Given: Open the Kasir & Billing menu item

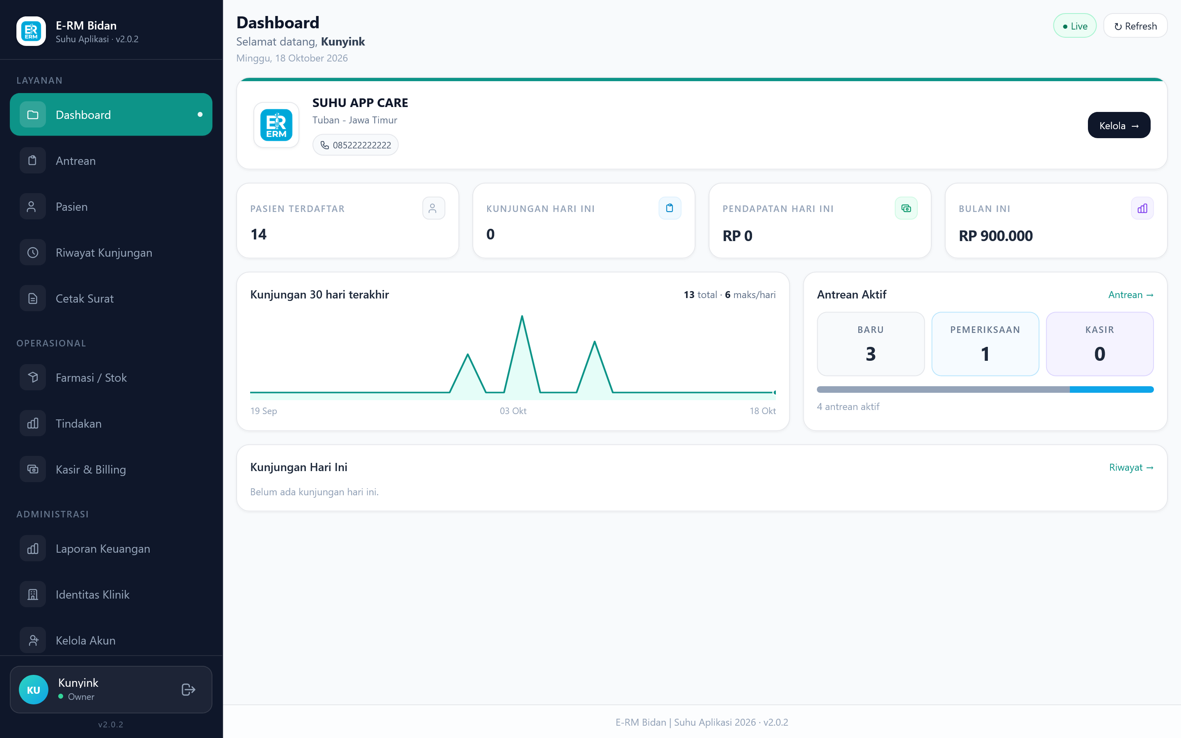Looking at the screenshot, I should coord(111,469).
